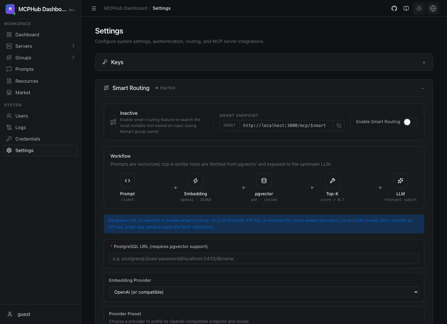Click the Prompt workflow code icon
447x324 pixels.
coord(127,181)
